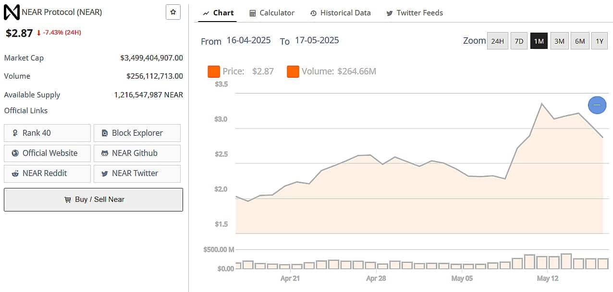The height and width of the screenshot is (292, 613).
Task: Click the NEAR Protocol logo icon
Action: [x=12, y=12]
